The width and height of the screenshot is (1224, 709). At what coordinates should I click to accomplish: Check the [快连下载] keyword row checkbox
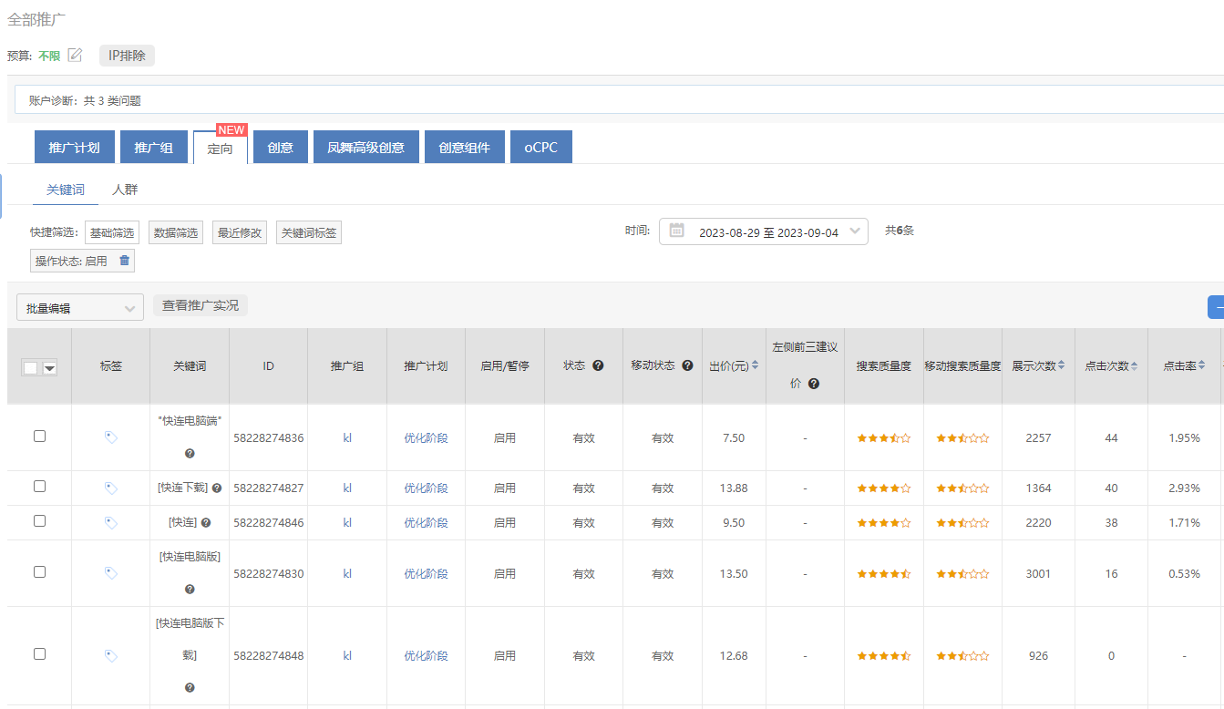[39, 487]
